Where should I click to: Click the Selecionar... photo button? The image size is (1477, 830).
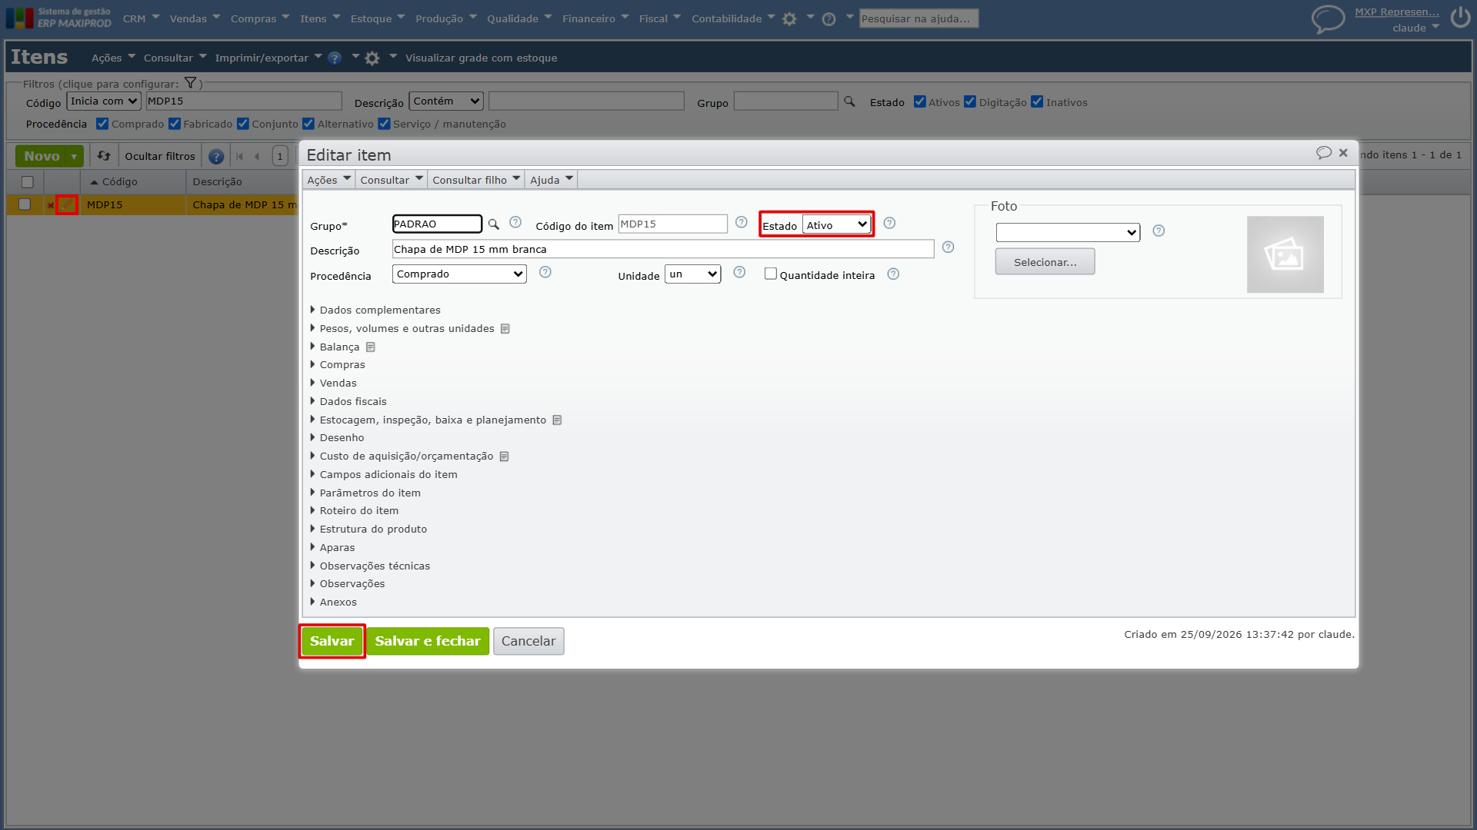tap(1045, 262)
